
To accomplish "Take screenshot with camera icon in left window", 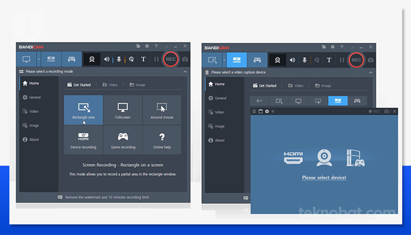I will tap(185, 59).
